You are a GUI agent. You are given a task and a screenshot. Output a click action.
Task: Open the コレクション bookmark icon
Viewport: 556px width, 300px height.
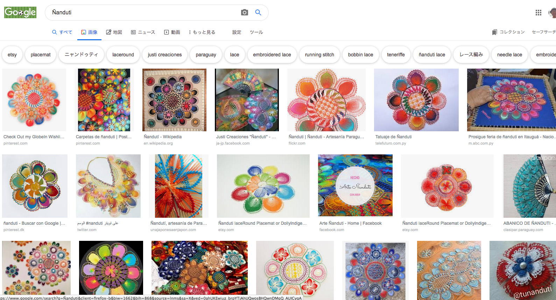[x=494, y=32]
